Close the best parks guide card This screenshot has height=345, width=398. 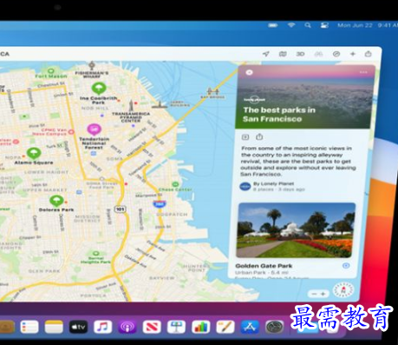tap(249, 72)
